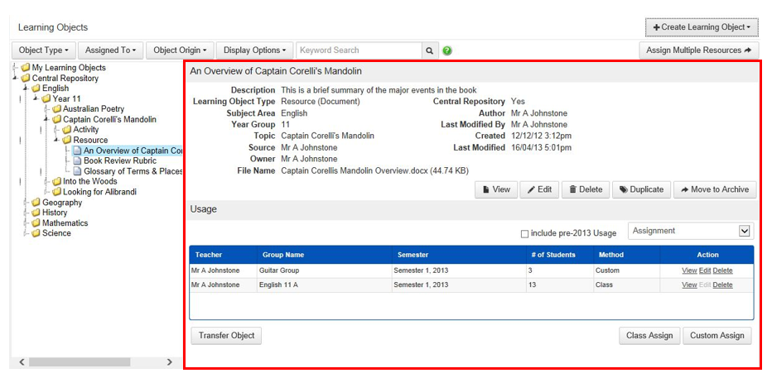Click the Transfer Object button
This screenshot has height=378, width=772.
point(226,336)
